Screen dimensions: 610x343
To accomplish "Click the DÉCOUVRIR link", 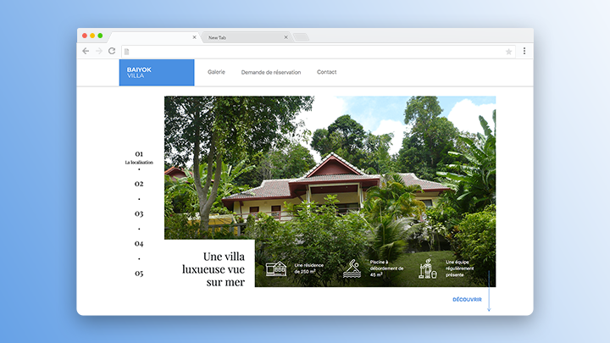I will tap(467, 300).
